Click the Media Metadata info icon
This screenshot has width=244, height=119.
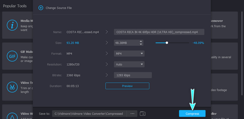[x=12, y=25]
